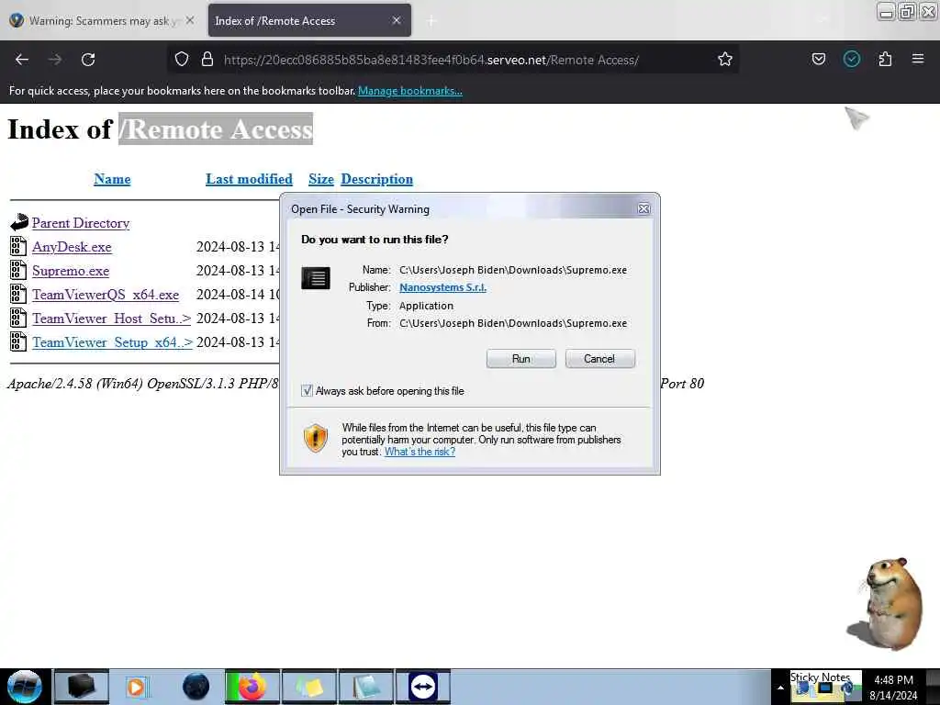This screenshot has width=940, height=705.
Task: Click the Supremo application icon in dialog
Action: click(316, 278)
